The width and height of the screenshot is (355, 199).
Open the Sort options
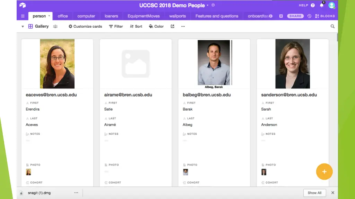pos(136,26)
